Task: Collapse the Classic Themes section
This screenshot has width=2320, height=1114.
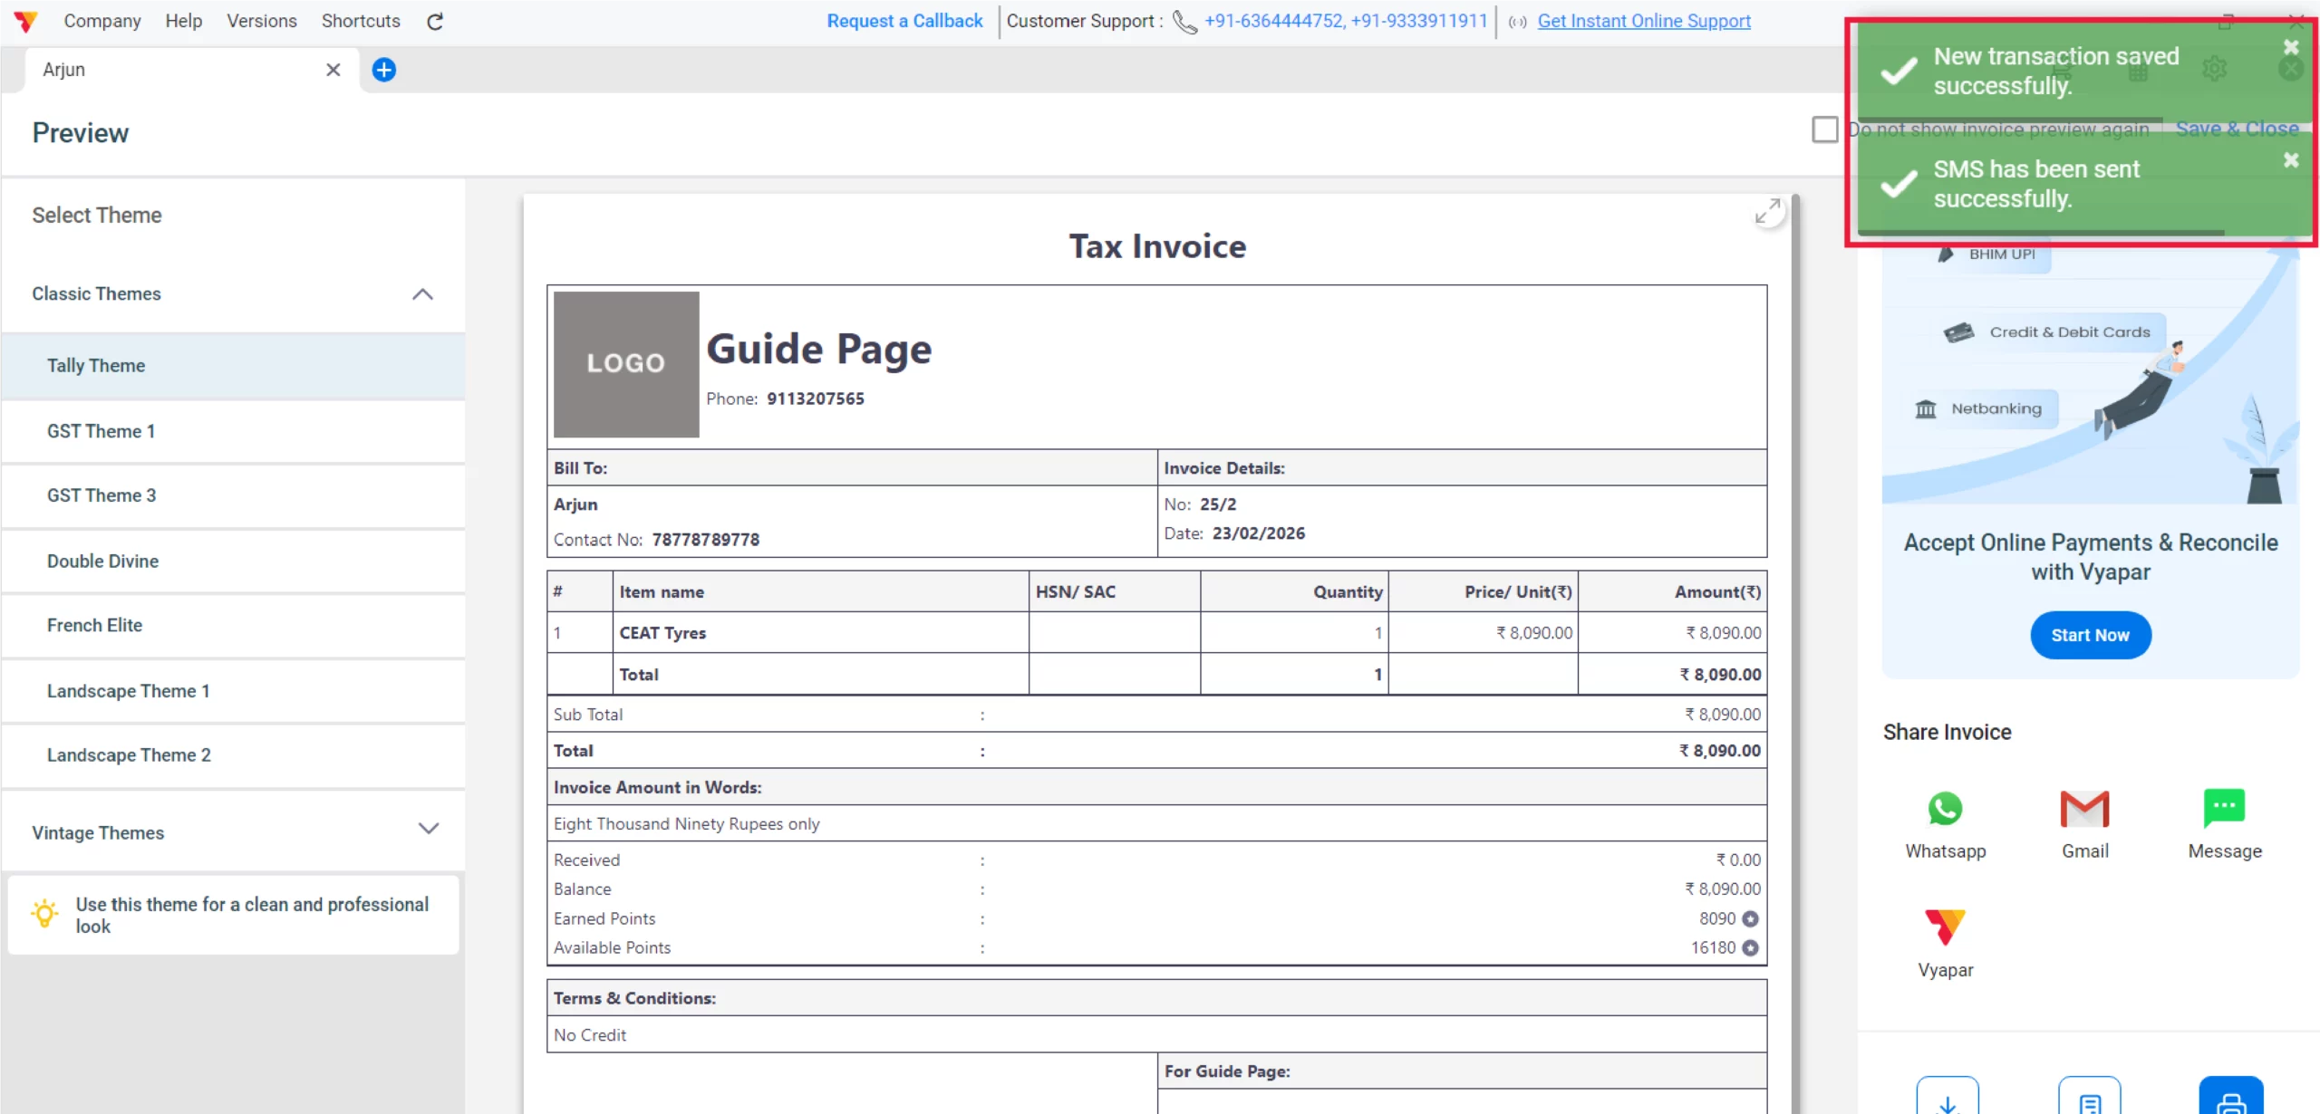Action: pyautogui.click(x=422, y=294)
